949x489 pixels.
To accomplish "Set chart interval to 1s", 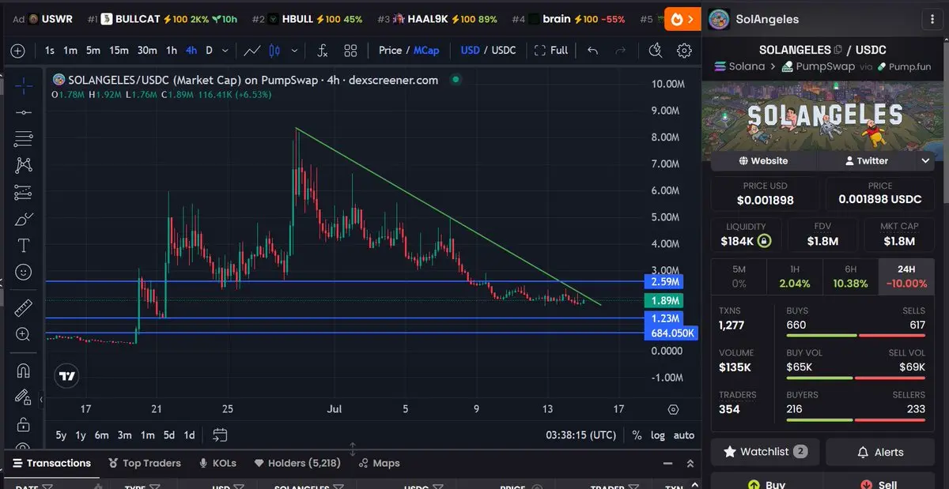I will (x=50, y=51).
